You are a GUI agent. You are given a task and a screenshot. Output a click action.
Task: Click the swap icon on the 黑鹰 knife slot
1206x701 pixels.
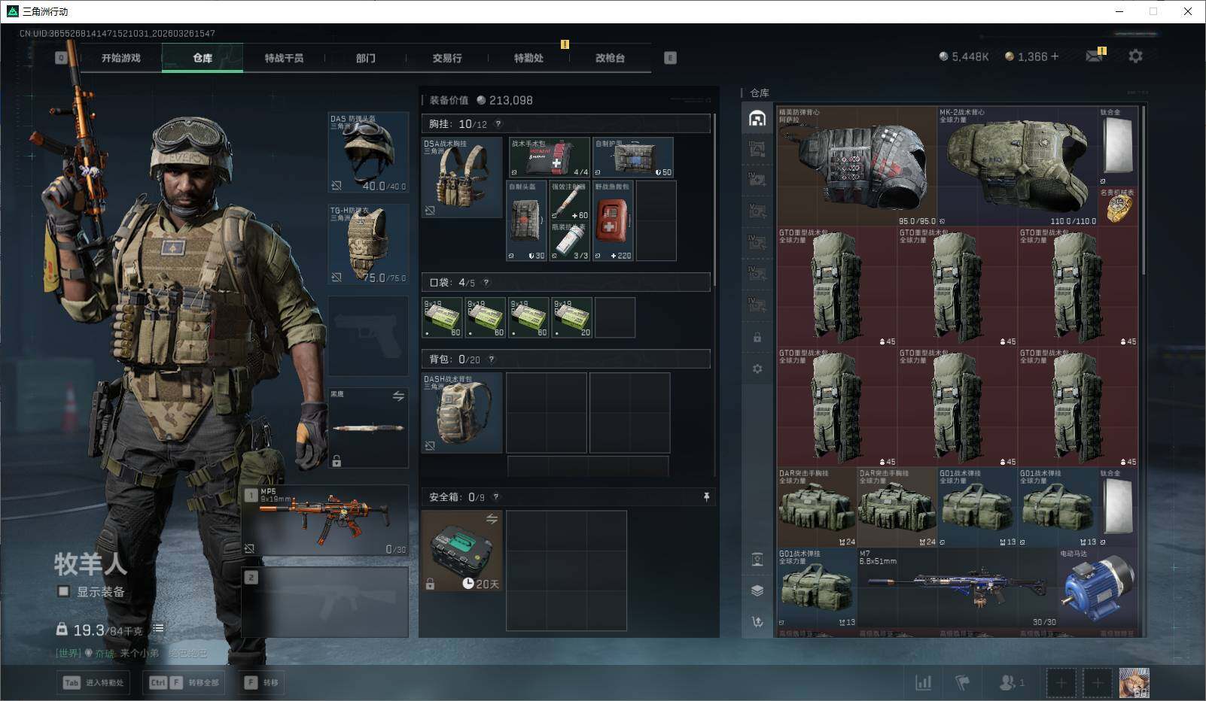tap(398, 396)
